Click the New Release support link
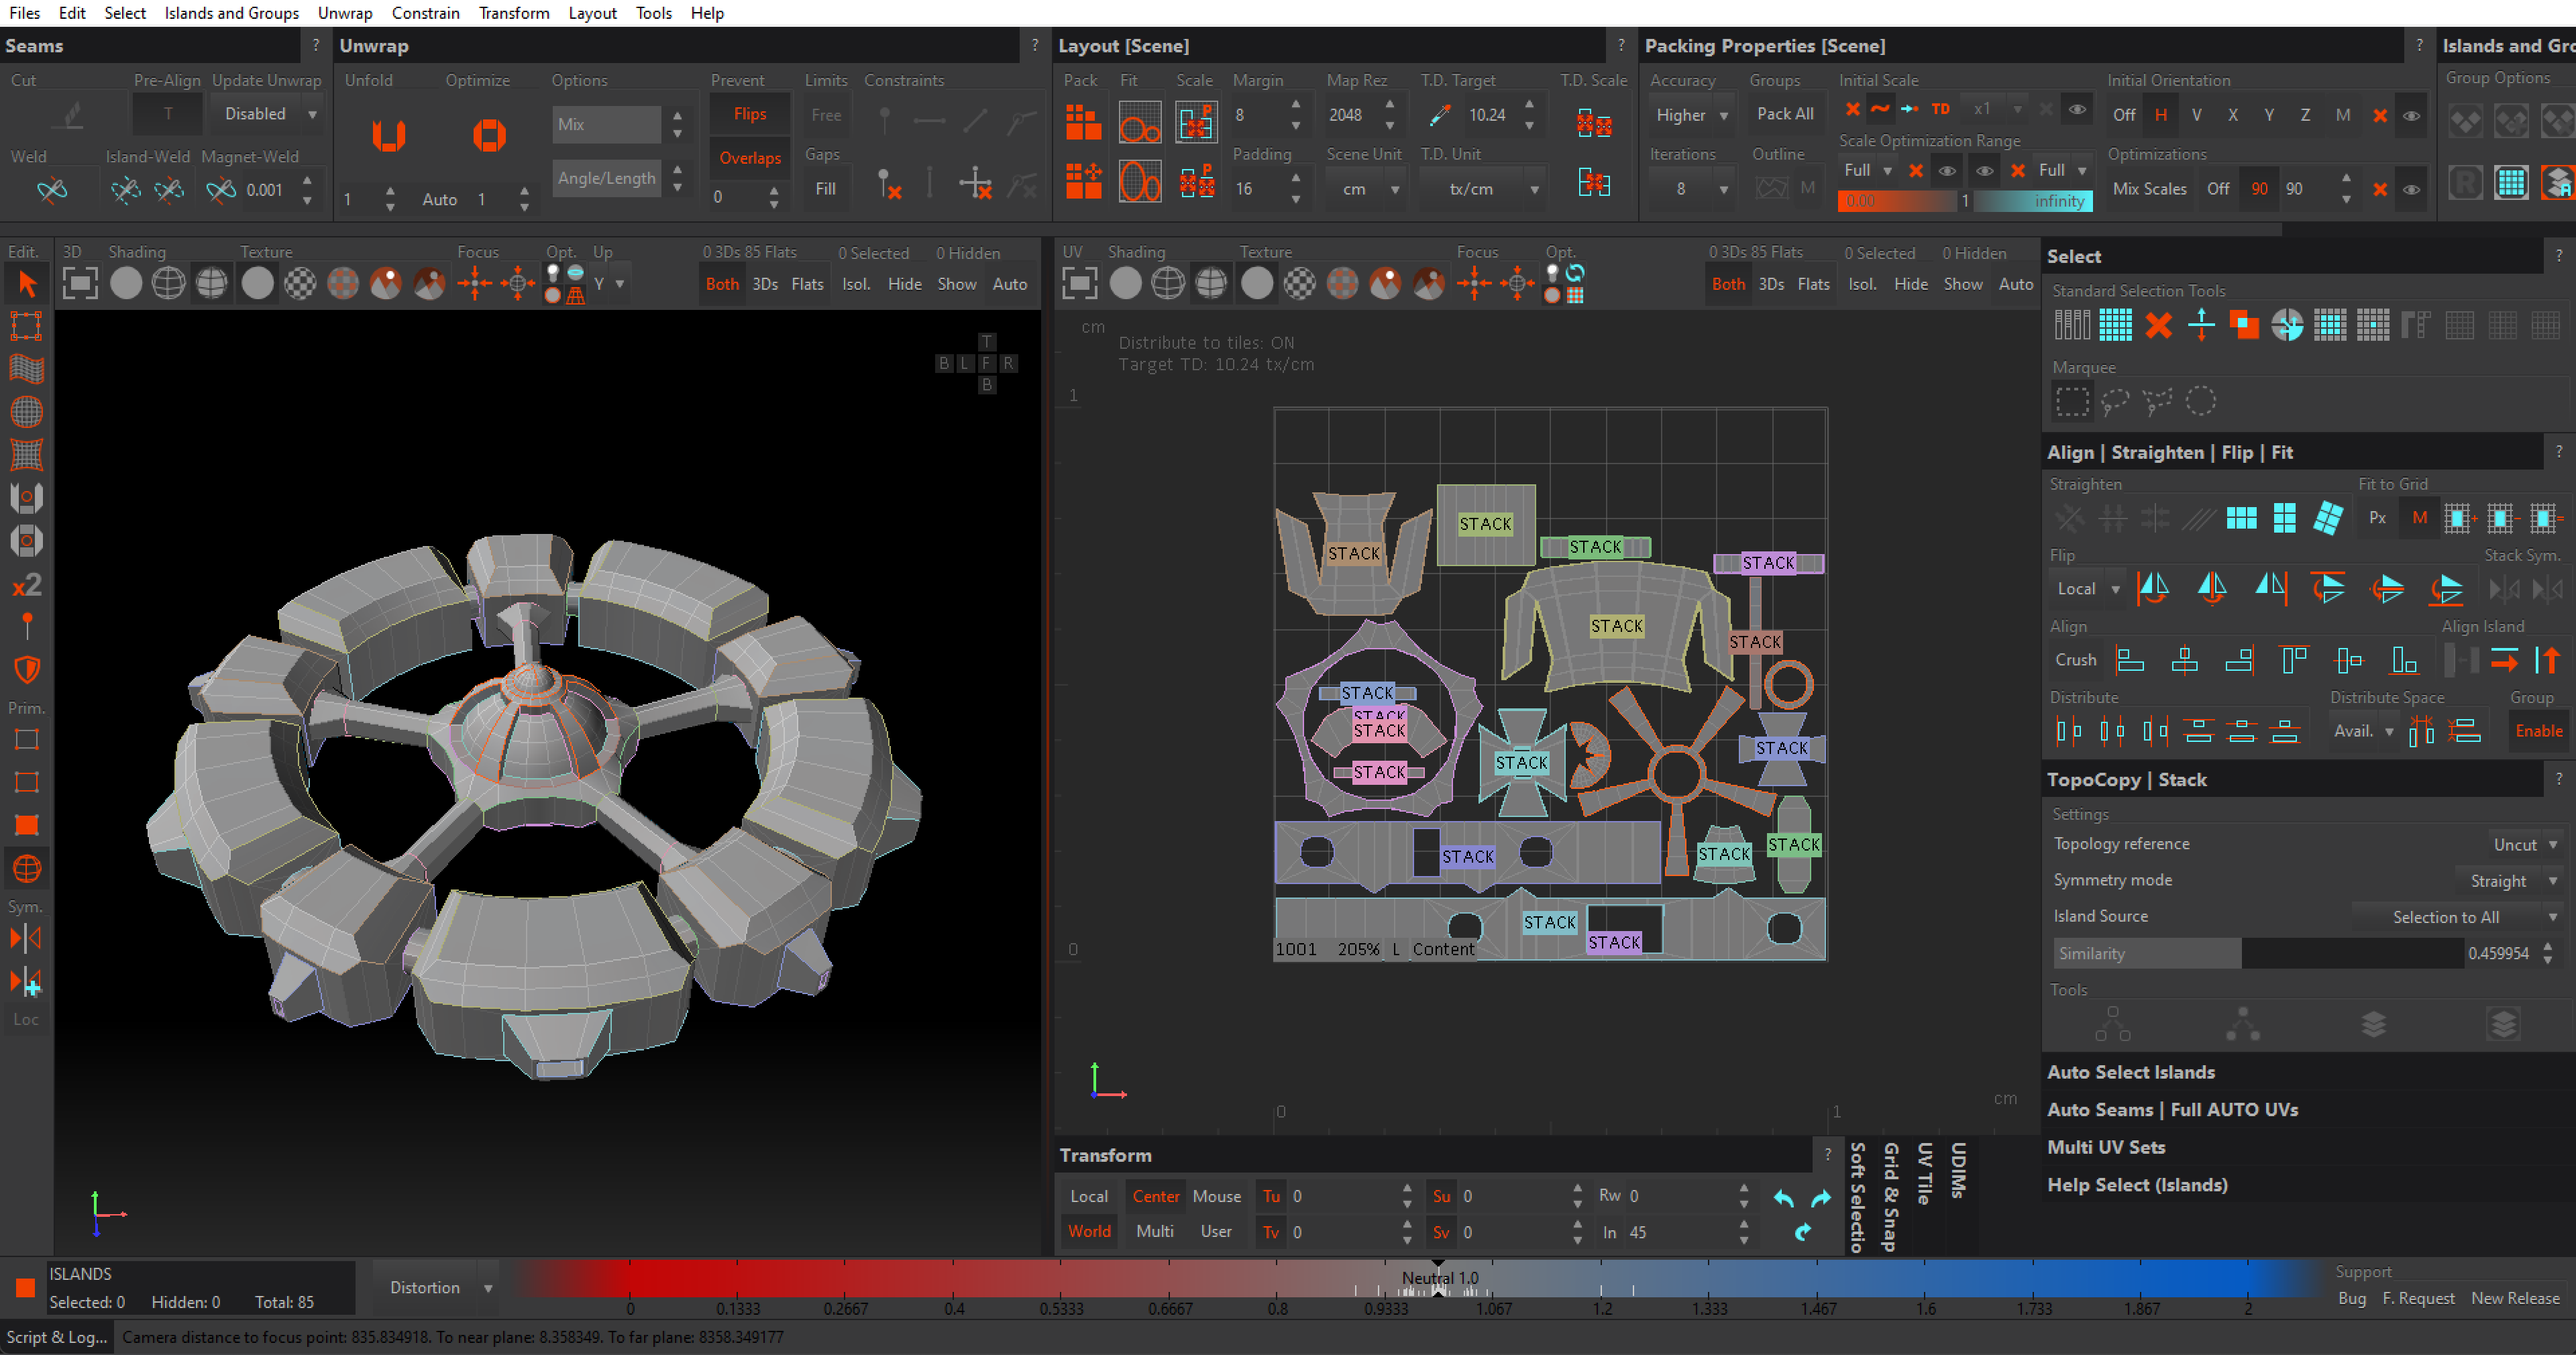Viewport: 2576px width, 1355px height. 2515,1298
